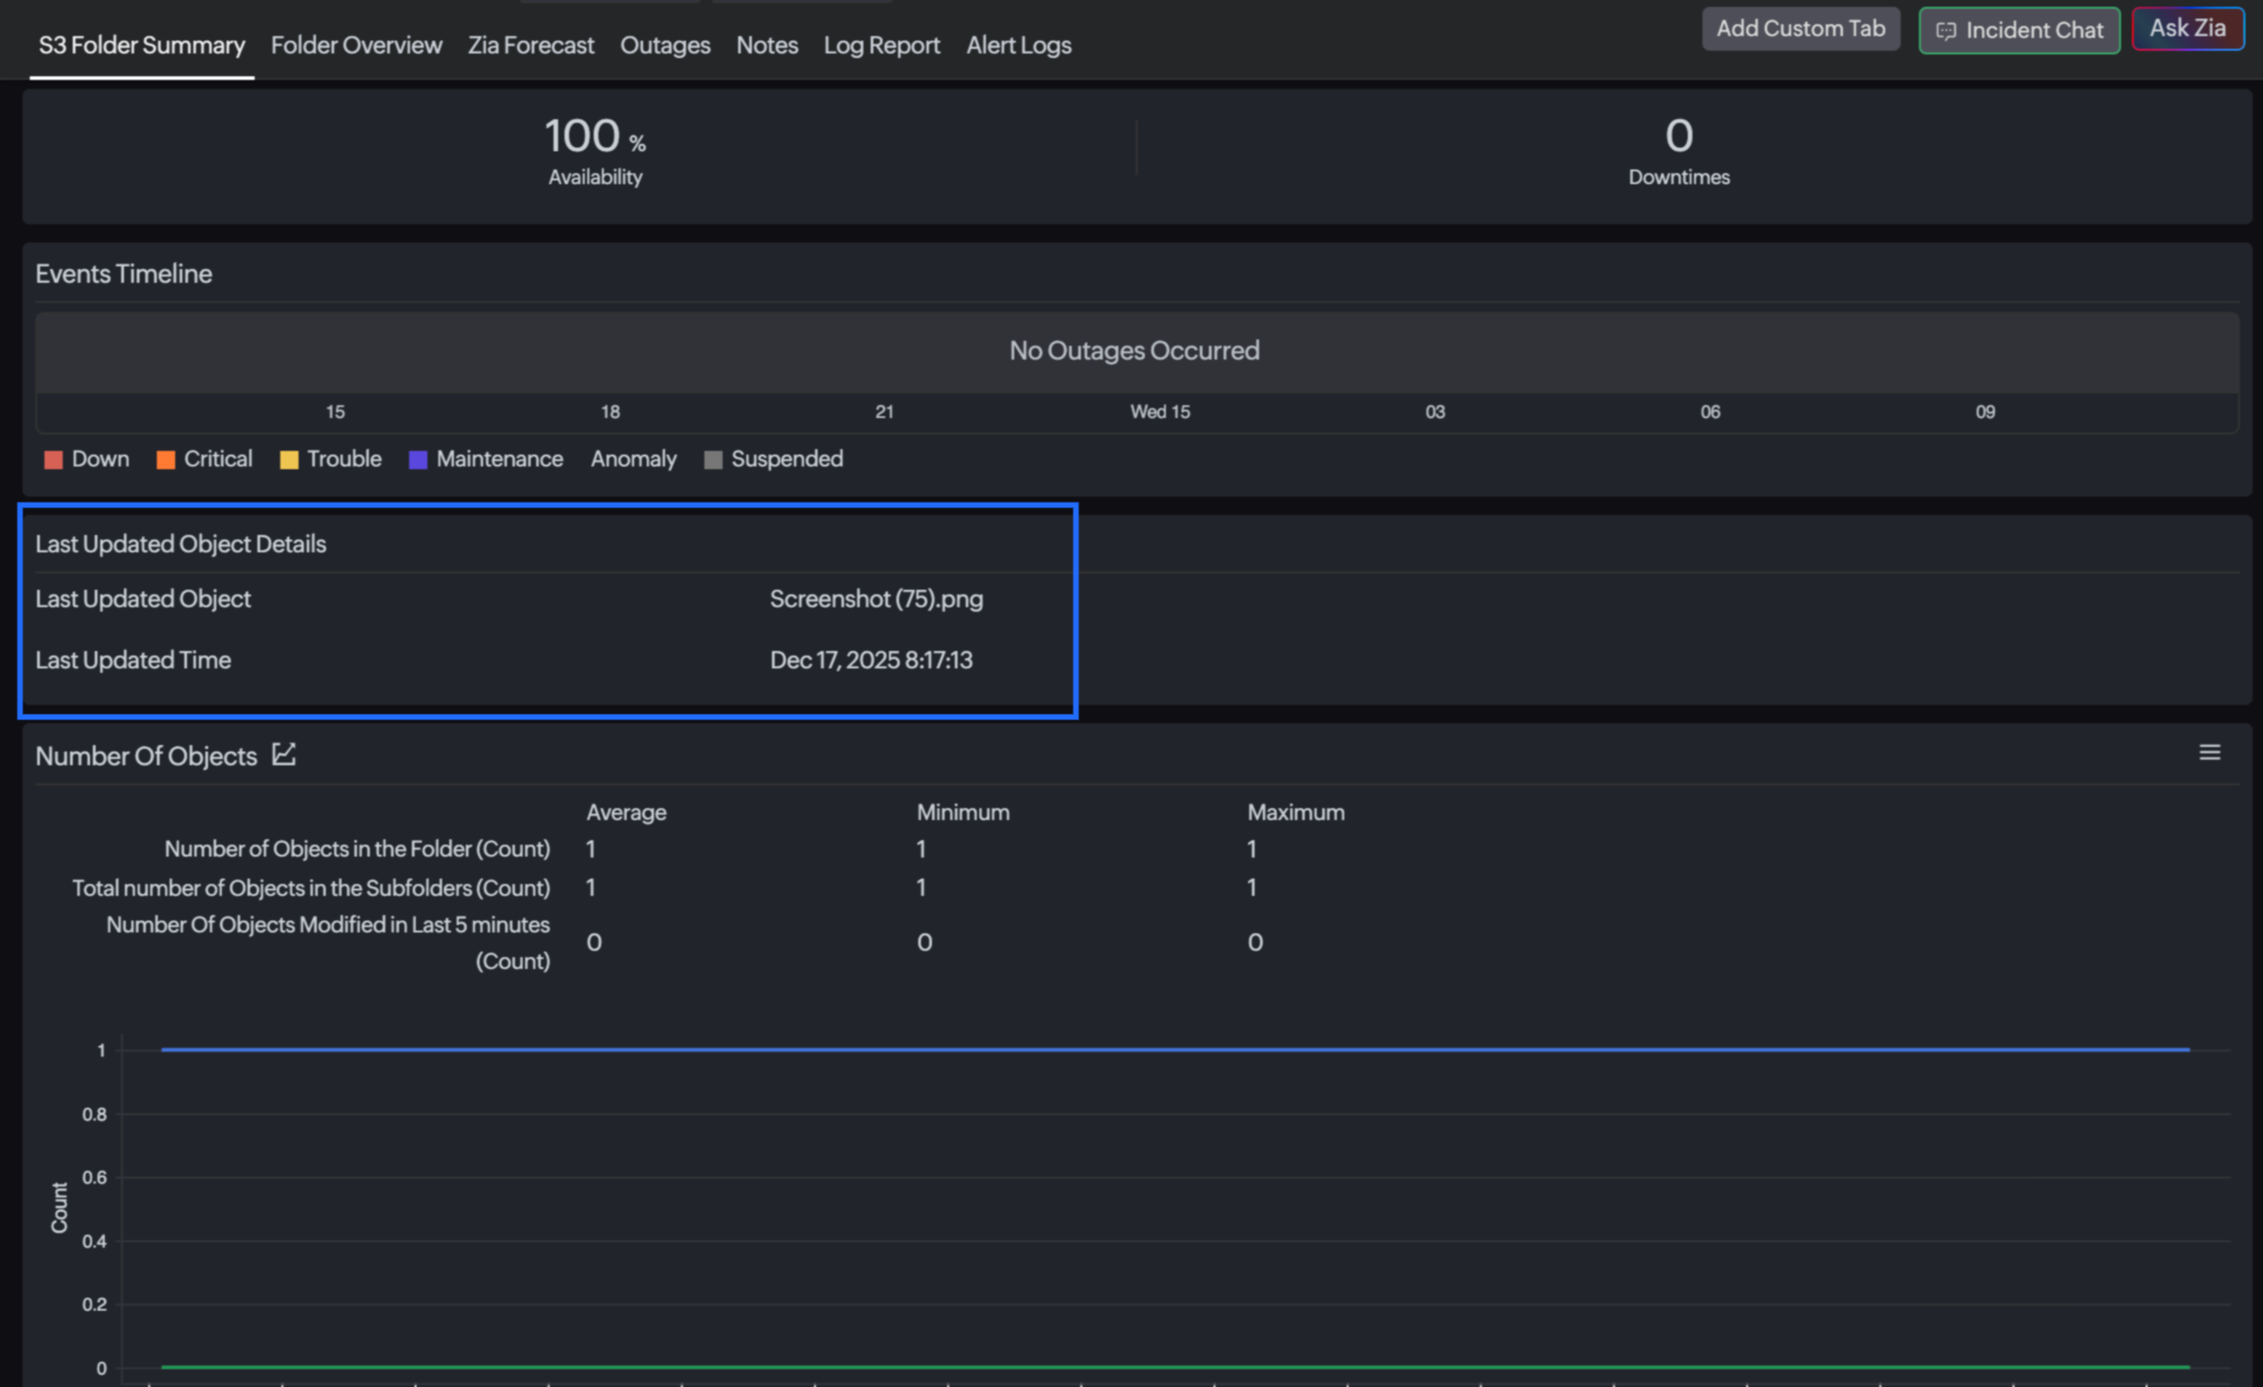Open the Zia Forecast tab
Screen dimensions: 2263x1387
[531, 45]
